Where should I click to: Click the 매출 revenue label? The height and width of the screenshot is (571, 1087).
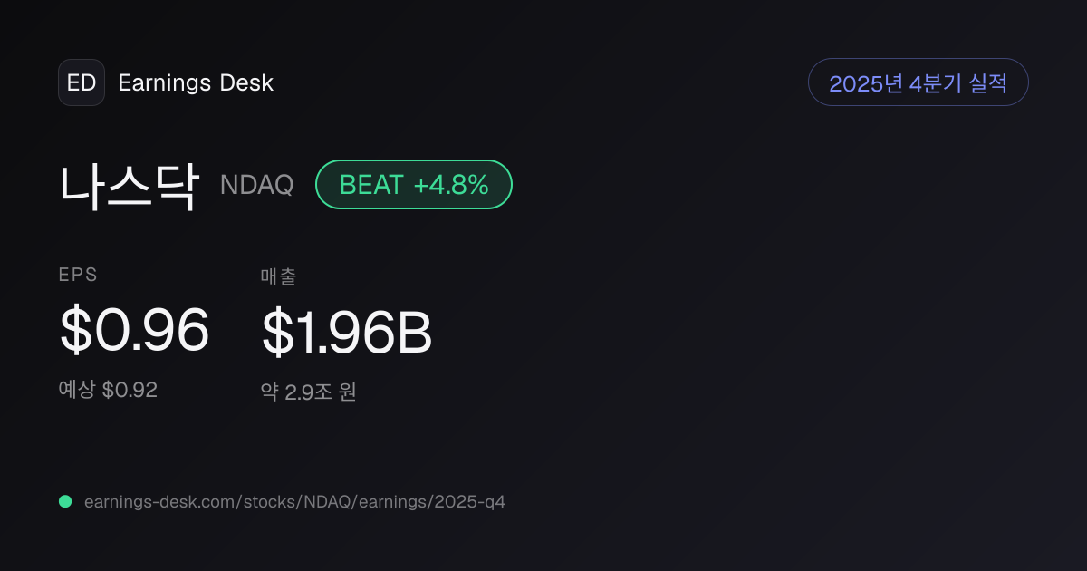click(x=278, y=277)
